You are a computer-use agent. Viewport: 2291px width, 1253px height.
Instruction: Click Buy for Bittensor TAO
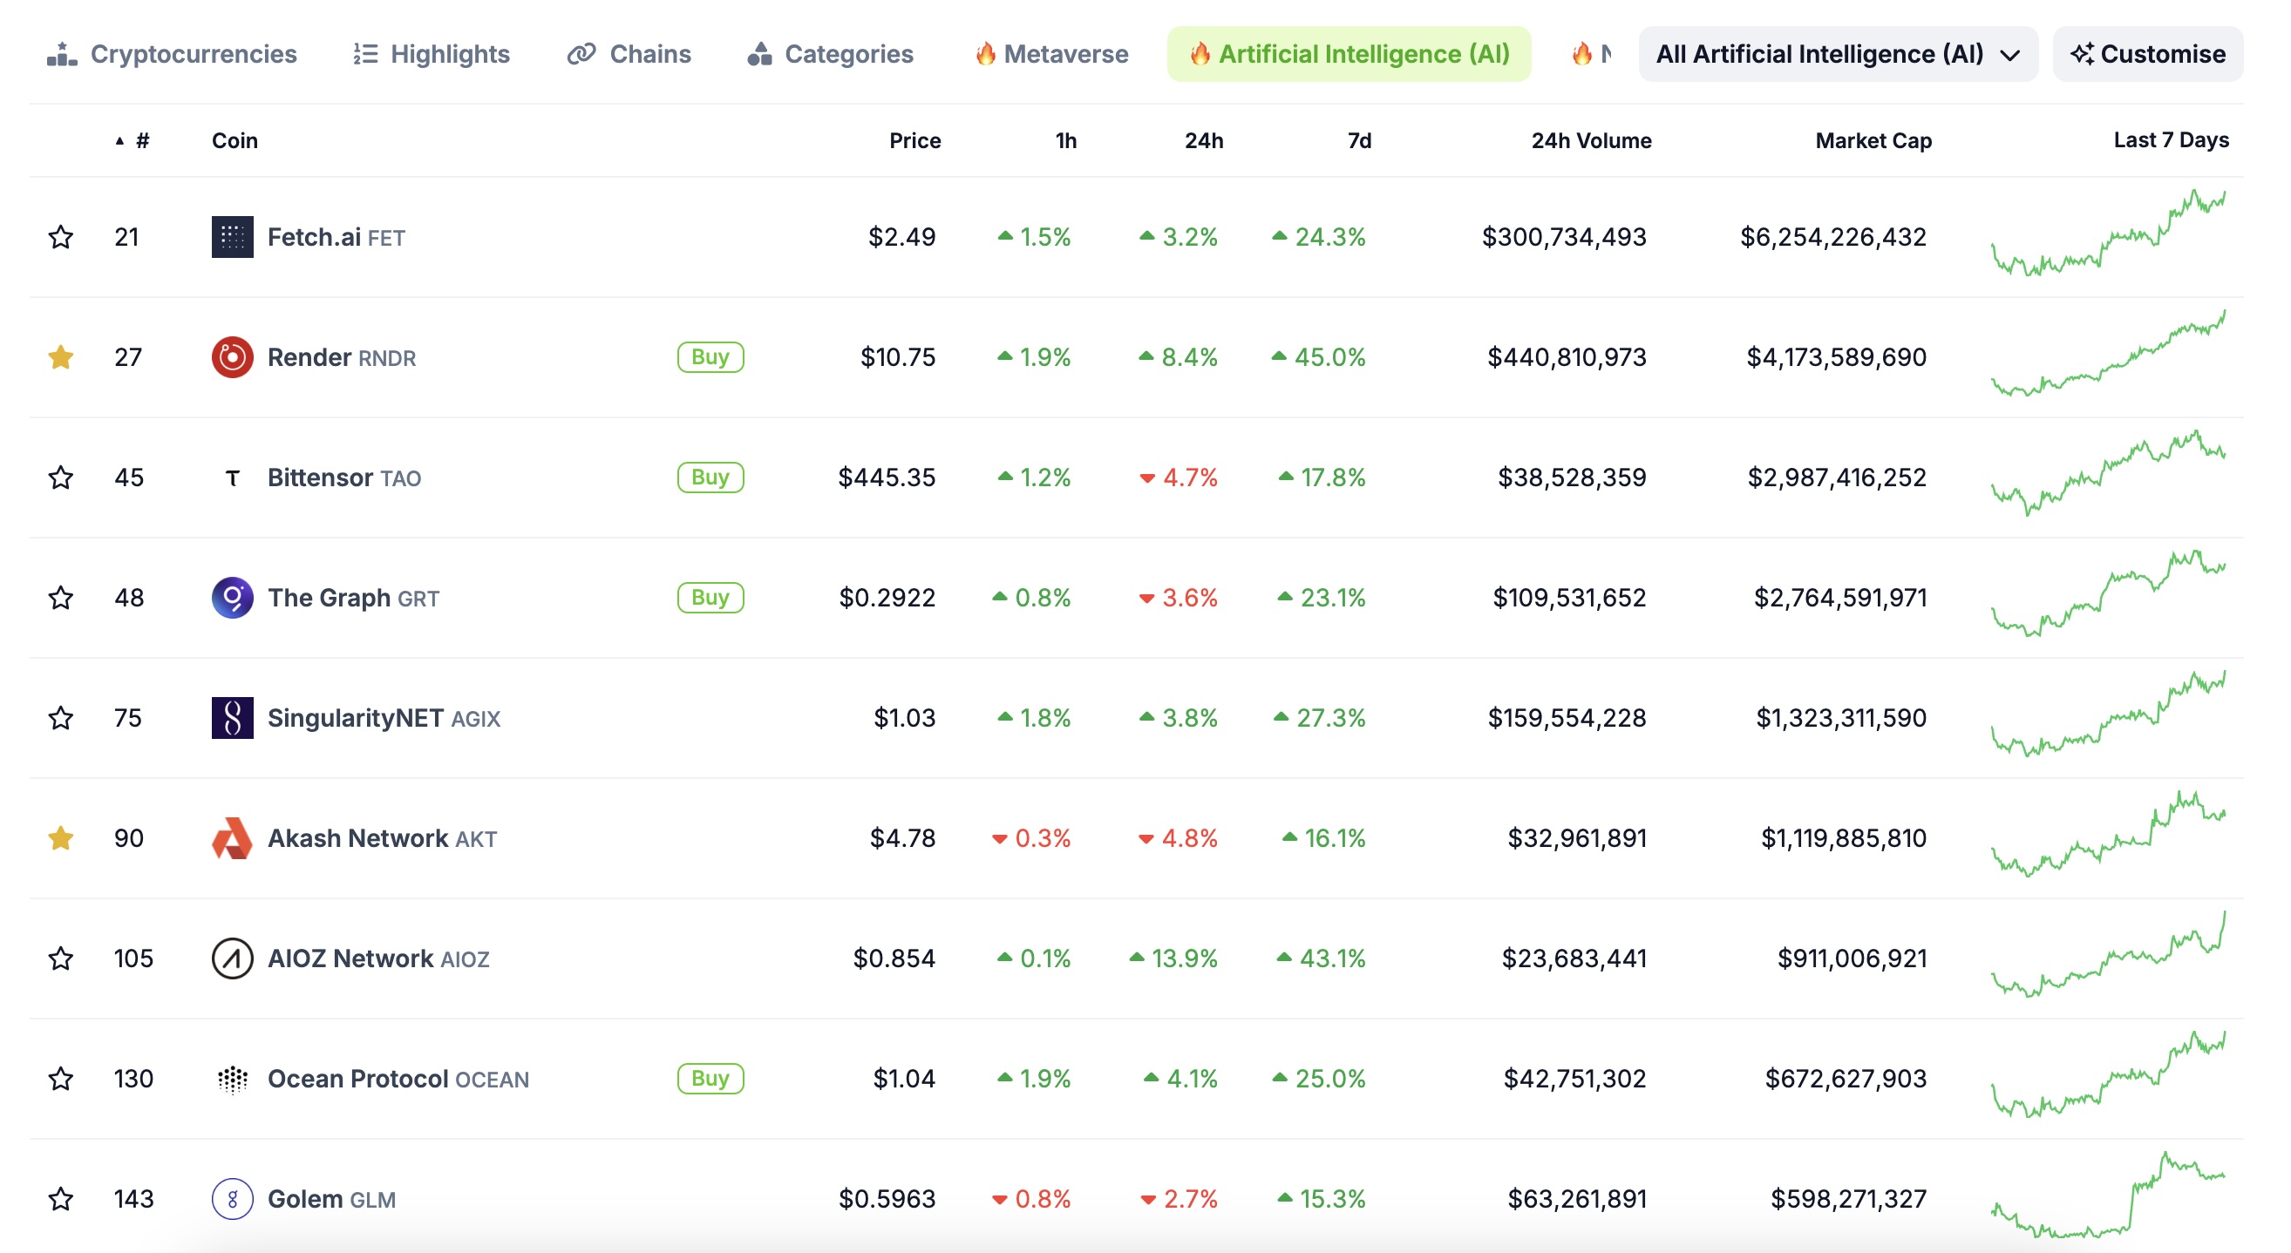point(710,478)
